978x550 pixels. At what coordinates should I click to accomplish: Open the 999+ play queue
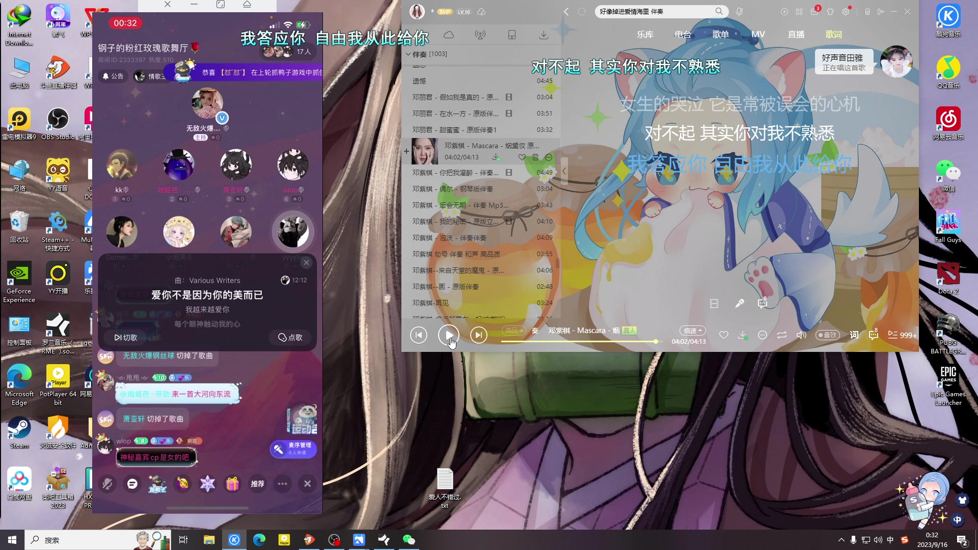coord(902,335)
